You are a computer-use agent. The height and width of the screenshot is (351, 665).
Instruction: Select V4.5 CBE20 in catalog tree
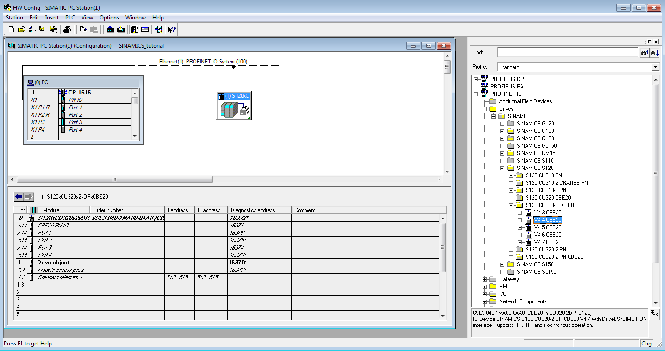pyautogui.click(x=547, y=227)
